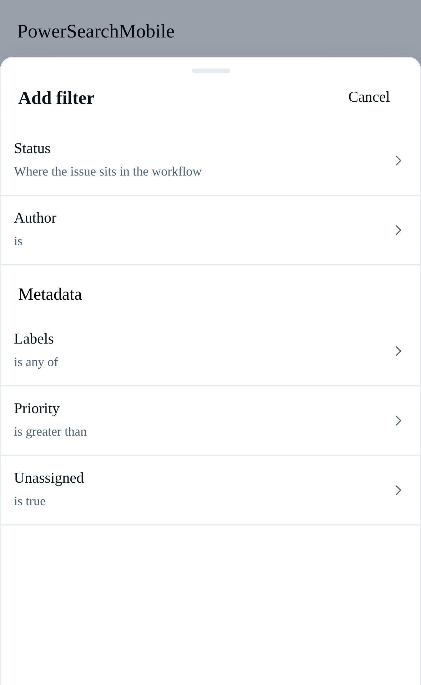Click the 'is any of' operator text
Image resolution: width=421 pixels, height=685 pixels.
coord(36,362)
